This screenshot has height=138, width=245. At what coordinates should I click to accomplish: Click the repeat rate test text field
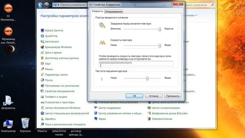pos(136,63)
